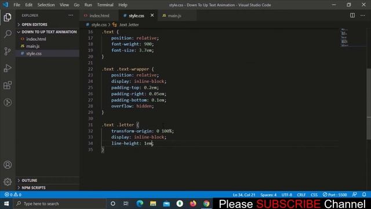This screenshot has width=371, height=209.
Task: Change language mode via CSS
Action: (x=314, y=194)
